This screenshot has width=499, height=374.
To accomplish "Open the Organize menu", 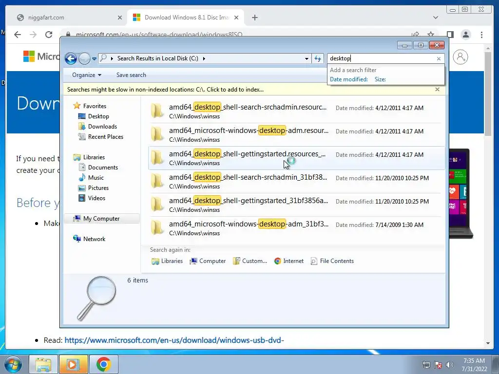I will pos(87,75).
